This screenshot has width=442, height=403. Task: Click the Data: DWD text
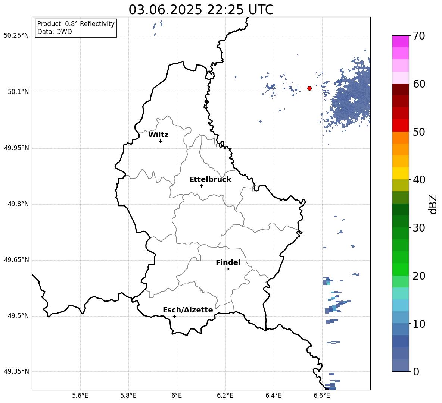click(x=55, y=32)
